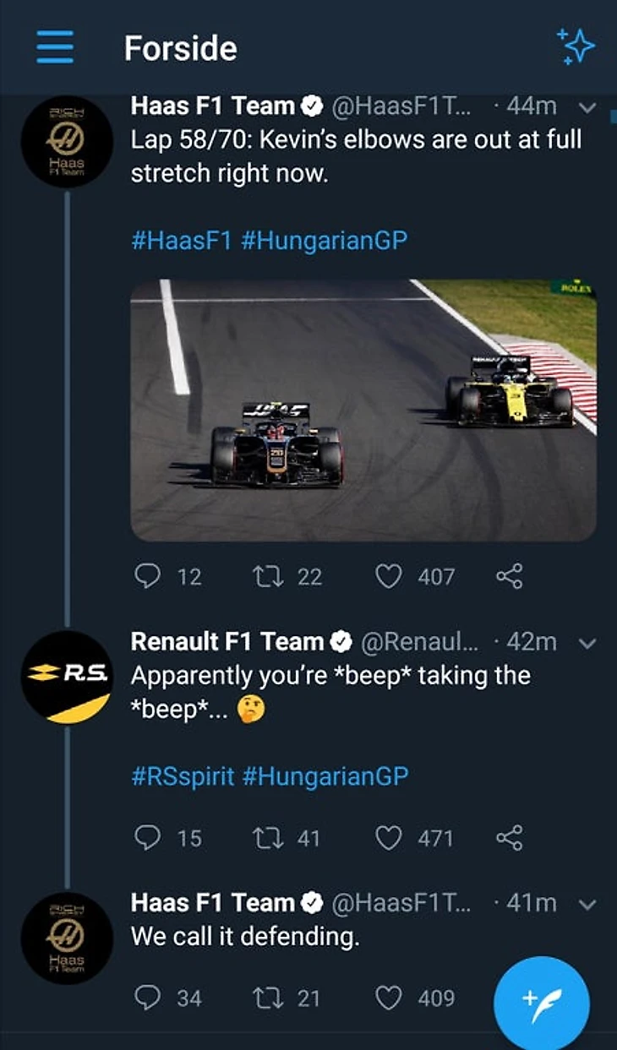
Task: Tap the sparkle top tweets icon
Action: point(576,46)
